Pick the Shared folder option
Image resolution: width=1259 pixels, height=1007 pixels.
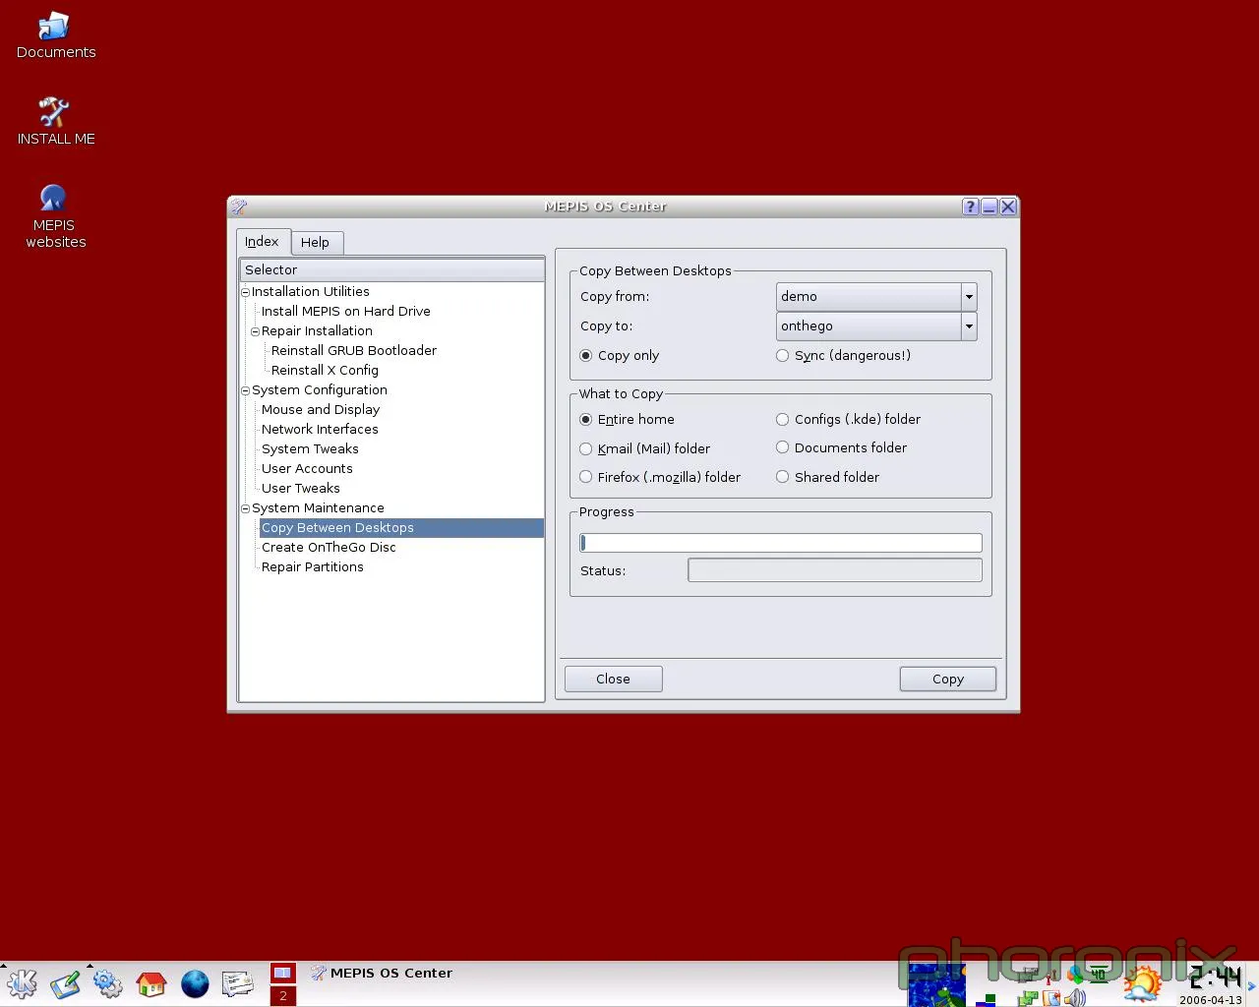tap(828, 477)
